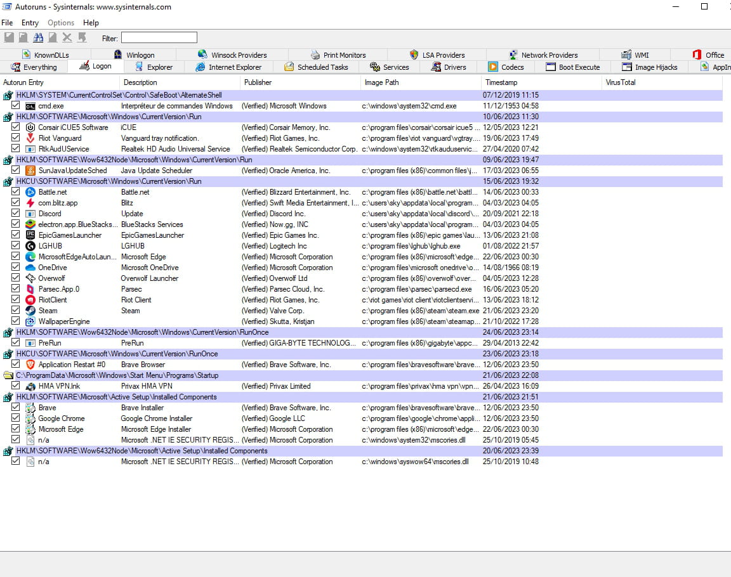The image size is (731, 577).
Task: Switch to the Internet Explorer tab
Action: [x=229, y=67]
